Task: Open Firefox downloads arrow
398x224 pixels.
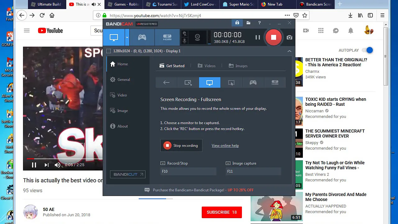Action: pyautogui.click(x=350, y=15)
